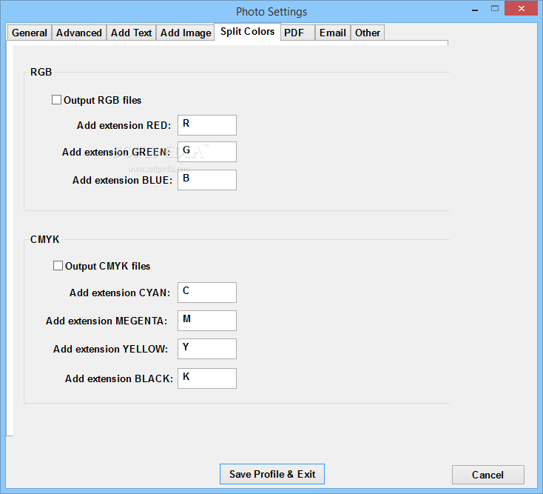Click the 'Add extension BLUE:' label
This screenshot has width=543, height=494.
122,180
